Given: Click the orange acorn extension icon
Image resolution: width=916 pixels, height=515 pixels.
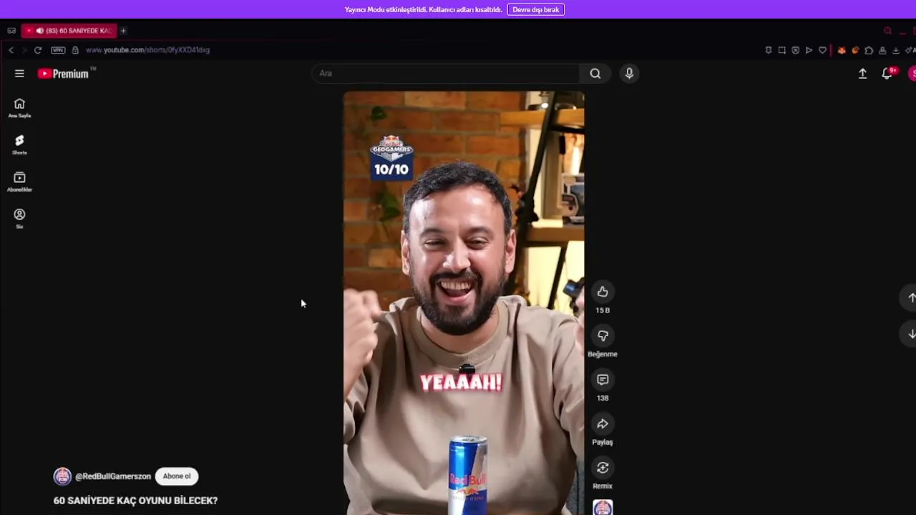Looking at the screenshot, I should (855, 50).
